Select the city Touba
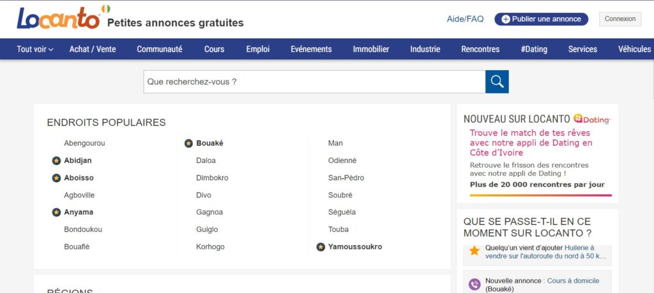Image resolution: width=654 pixels, height=293 pixels. pyautogui.click(x=338, y=229)
